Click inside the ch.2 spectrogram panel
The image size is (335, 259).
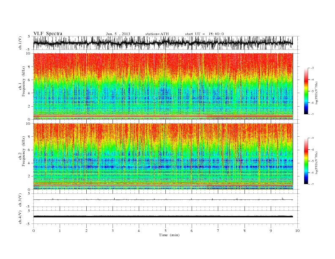pyautogui.click(x=163, y=157)
